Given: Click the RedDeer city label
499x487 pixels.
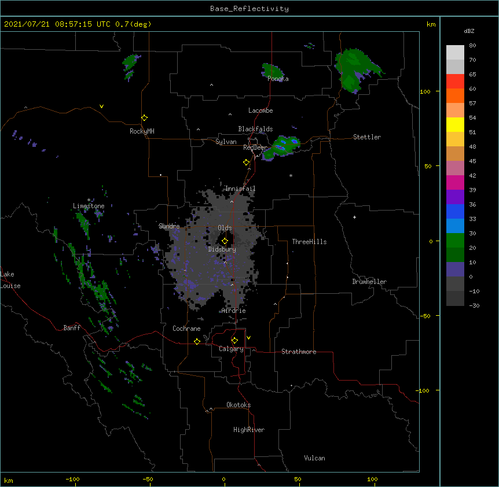Looking at the screenshot, I should [255, 147].
